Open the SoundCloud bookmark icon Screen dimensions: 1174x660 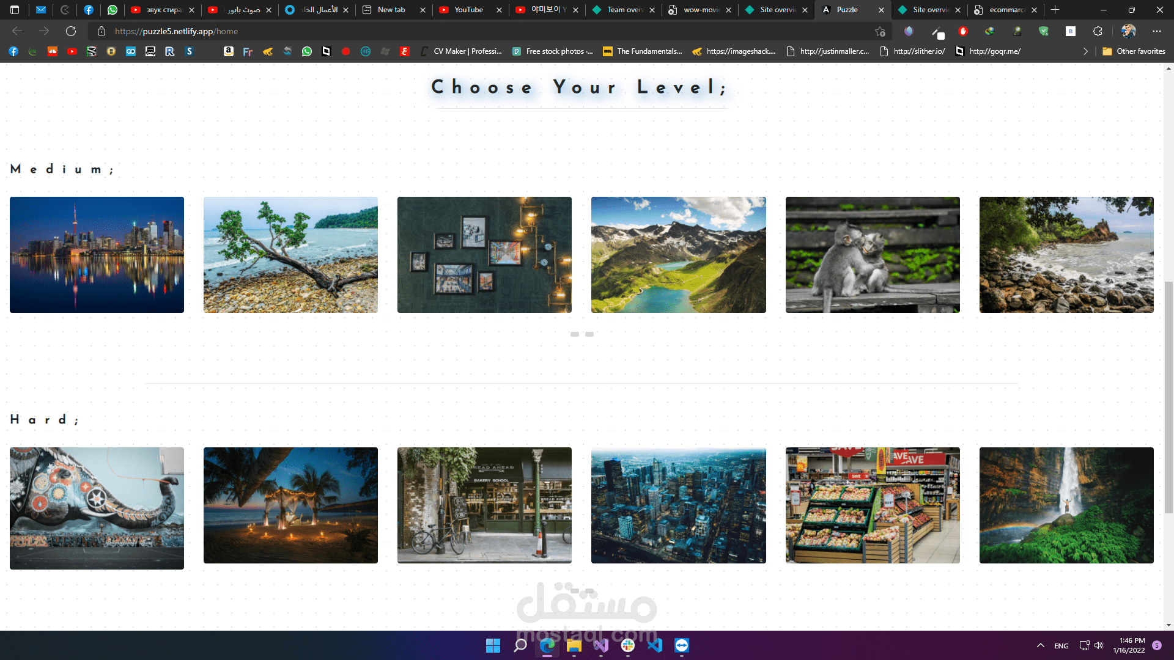pyautogui.click(x=53, y=51)
